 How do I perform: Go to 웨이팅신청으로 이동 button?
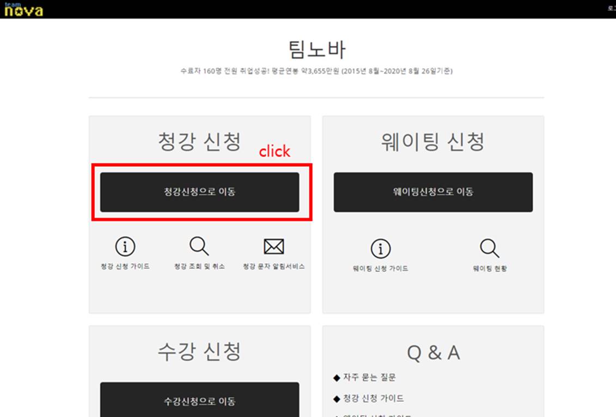pyautogui.click(x=434, y=192)
